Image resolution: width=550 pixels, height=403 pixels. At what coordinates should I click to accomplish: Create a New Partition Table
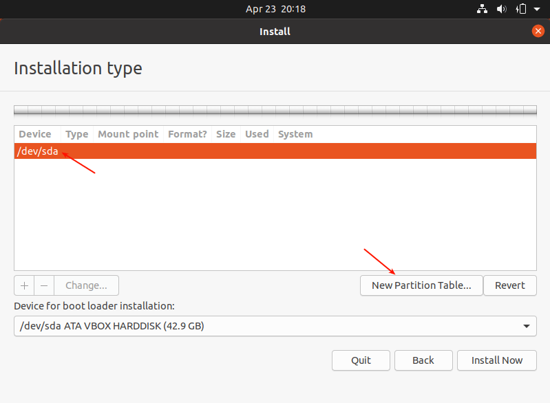tap(421, 285)
